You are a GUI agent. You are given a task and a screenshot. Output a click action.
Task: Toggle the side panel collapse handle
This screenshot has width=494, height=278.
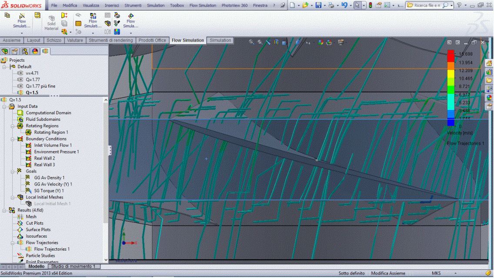[110, 150]
